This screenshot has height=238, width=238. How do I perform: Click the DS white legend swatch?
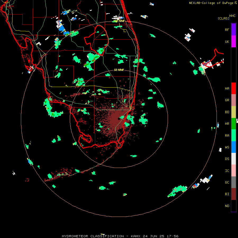[x=234, y=159]
